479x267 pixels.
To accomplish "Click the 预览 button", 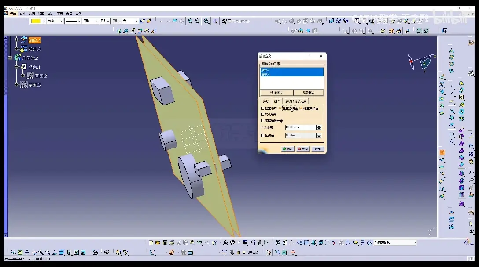I will coord(318,149).
